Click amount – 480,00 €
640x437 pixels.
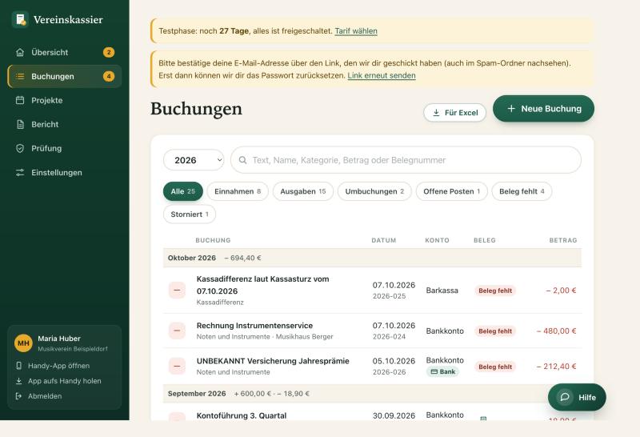pos(556,331)
